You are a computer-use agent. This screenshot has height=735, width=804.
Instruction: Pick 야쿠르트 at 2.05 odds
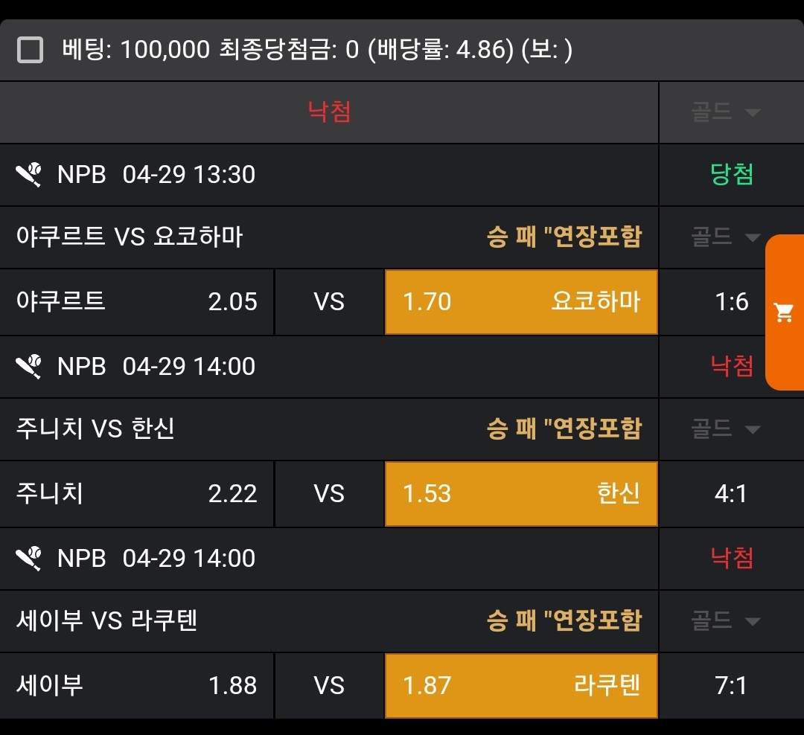point(137,301)
